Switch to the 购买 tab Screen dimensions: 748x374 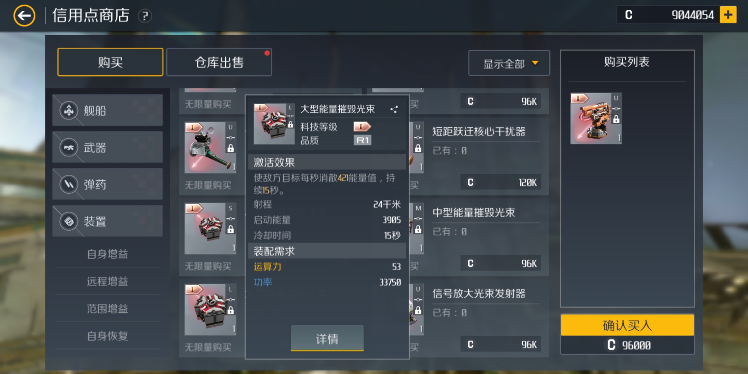point(110,62)
